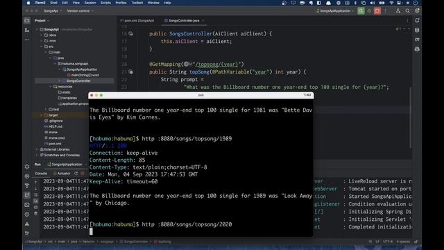This screenshot has width=444, height=250.
Task: Open the Terminal tool window icon
Action: [27, 205]
